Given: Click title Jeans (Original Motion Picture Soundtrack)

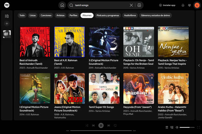Looking at the screenshot, I should [x=67, y=109].
